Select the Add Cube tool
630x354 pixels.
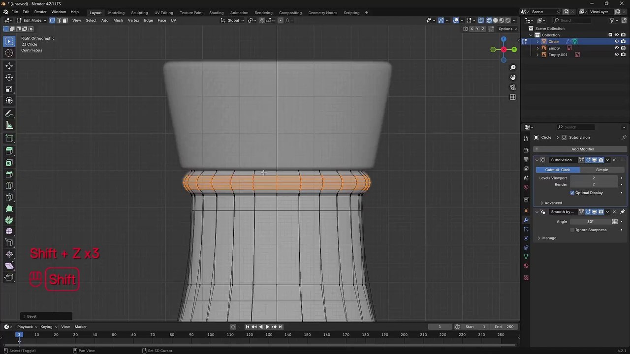pos(9,138)
